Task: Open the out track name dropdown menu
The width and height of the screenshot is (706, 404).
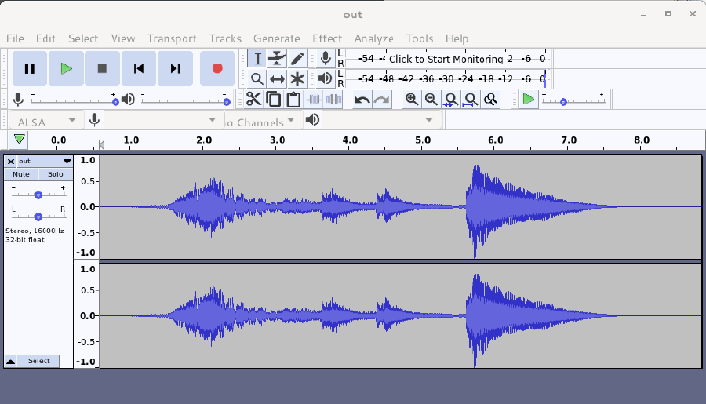Action: tap(45, 162)
